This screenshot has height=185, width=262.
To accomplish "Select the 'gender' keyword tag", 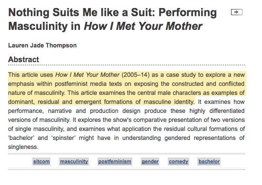I will click(150, 161).
